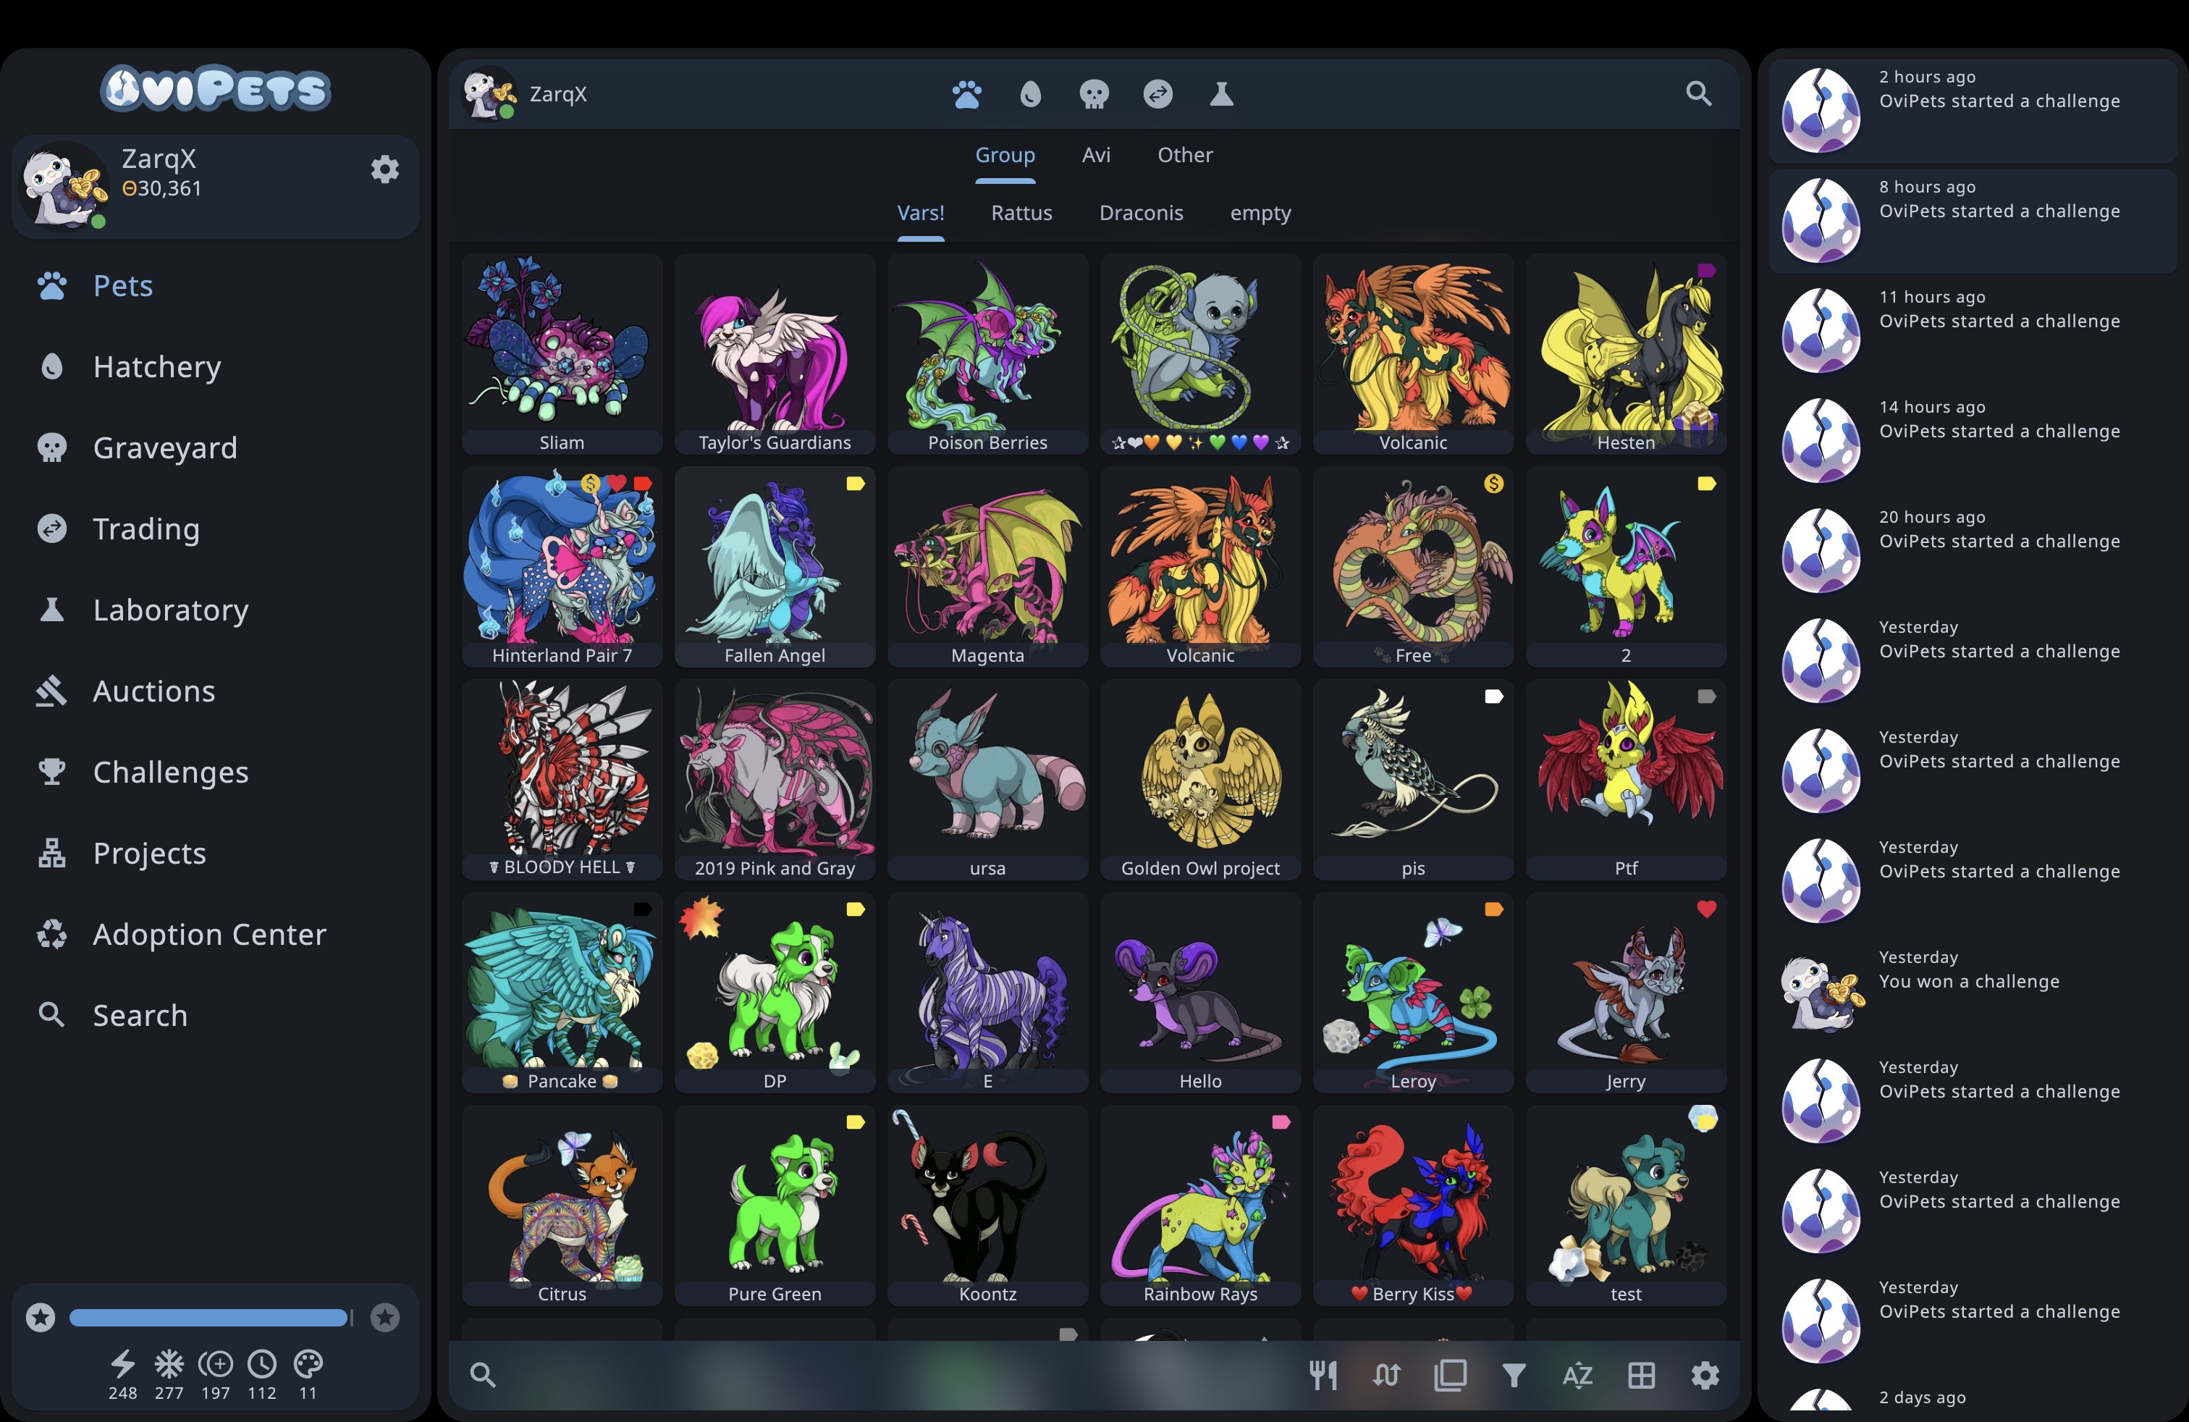This screenshot has height=1422, width=2189.
Task: Open the '2 hours ago' challenge notification
Action: [1973, 110]
